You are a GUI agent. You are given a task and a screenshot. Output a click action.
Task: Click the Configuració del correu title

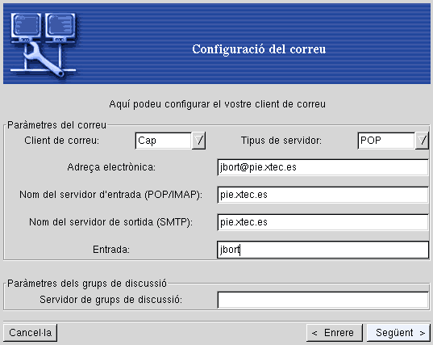point(259,49)
